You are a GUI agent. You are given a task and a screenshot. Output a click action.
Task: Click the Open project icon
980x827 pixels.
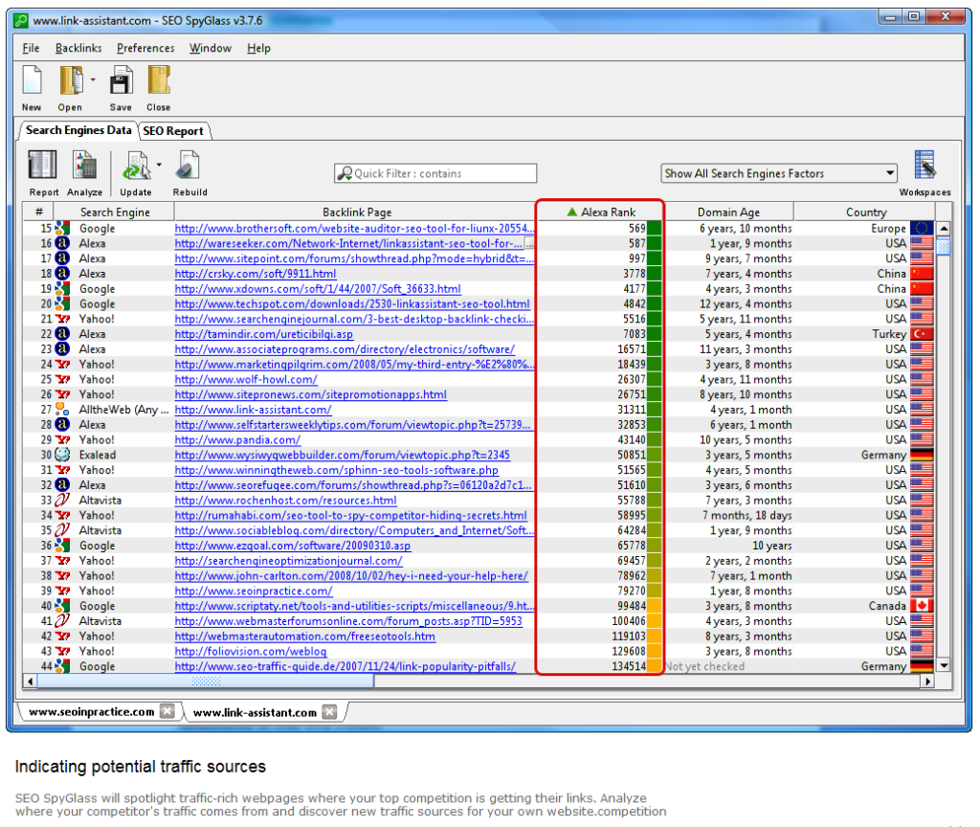coord(71,81)
